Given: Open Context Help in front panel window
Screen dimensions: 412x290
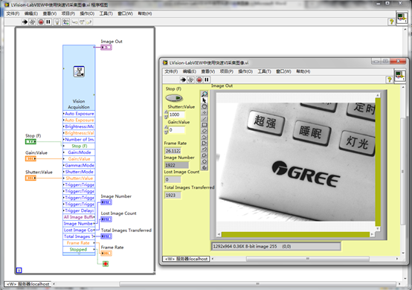Looking at the screenshot, I should point(390,80).
